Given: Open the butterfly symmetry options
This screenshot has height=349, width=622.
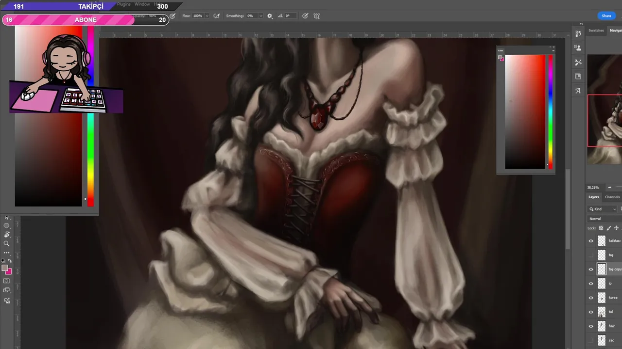Looking at the screenshot, I should coord(316,16).
